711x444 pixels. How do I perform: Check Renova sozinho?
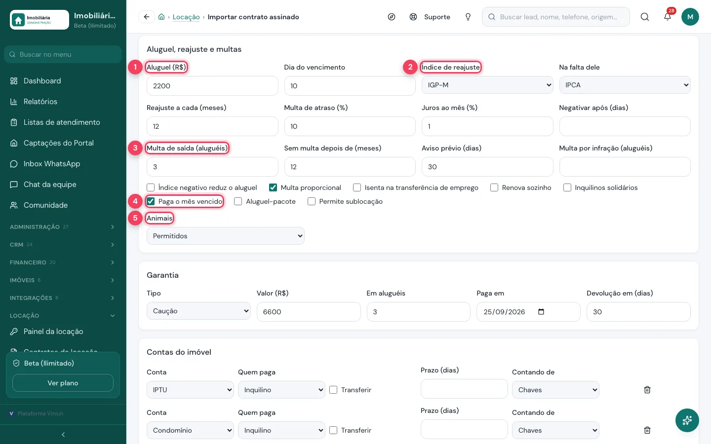tap(494, 187)
